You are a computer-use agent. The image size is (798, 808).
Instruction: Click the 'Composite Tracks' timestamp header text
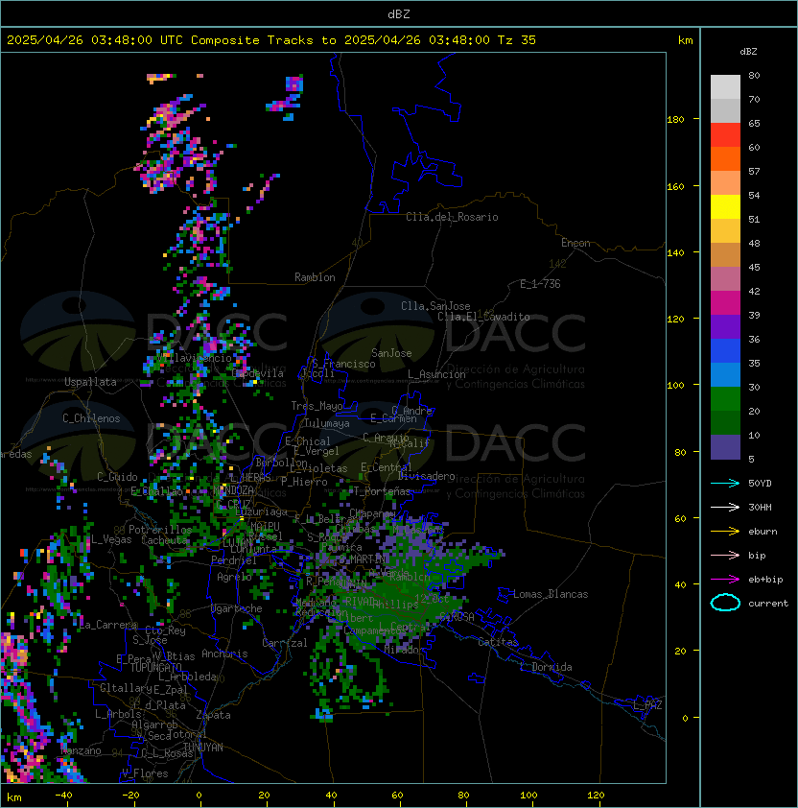271,40
